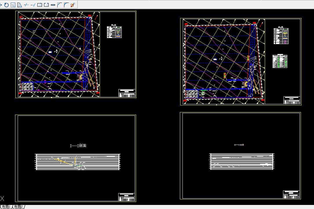Select the Explode tool
Viewport: 314px width, 209px height.
click(x=73, y=5)
